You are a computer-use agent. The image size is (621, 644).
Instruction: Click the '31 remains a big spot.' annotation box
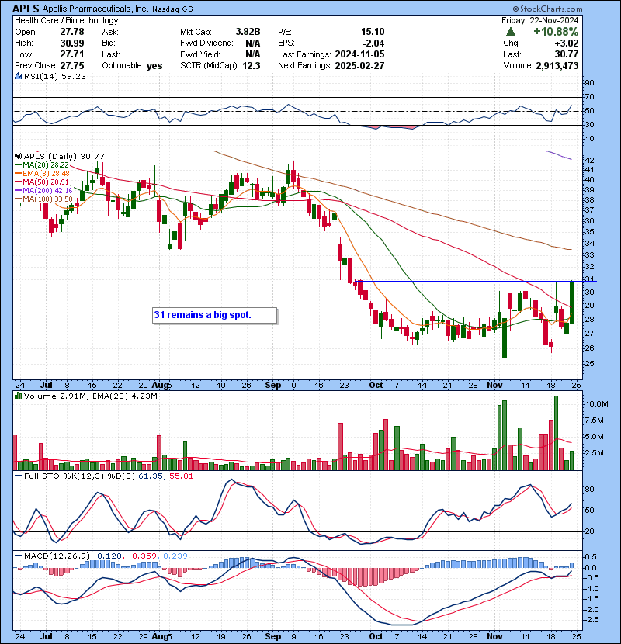tap(214, 316)
